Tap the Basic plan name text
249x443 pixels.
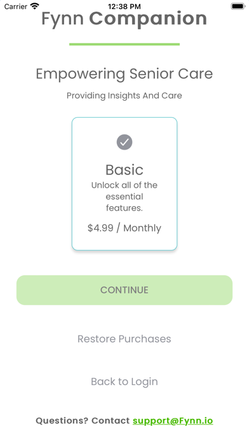tap(124, 170)
